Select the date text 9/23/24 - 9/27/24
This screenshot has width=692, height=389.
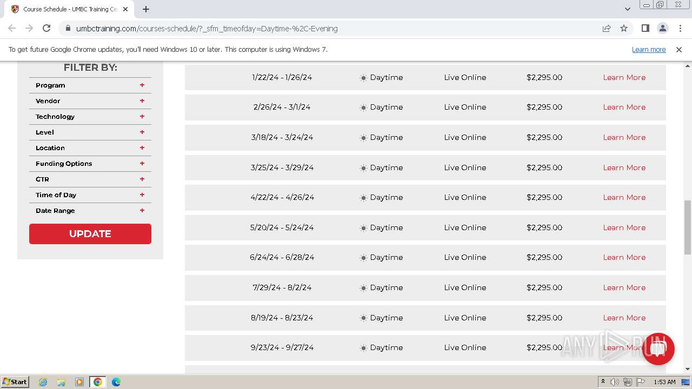tap(282, 347)
